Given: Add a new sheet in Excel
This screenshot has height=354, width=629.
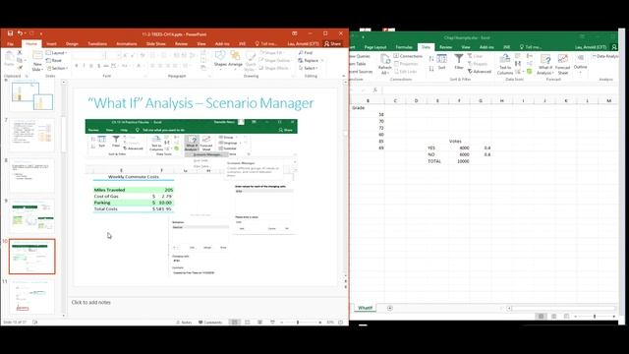Looking at the screenshot, I should [x=389, y=308].
